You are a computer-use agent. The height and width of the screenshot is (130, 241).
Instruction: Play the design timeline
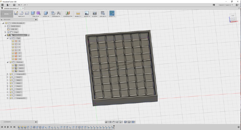[x=8, y=127]
